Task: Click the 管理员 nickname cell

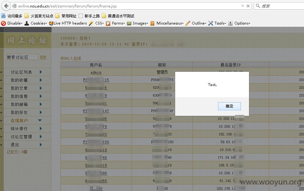Action: (162, 72)
